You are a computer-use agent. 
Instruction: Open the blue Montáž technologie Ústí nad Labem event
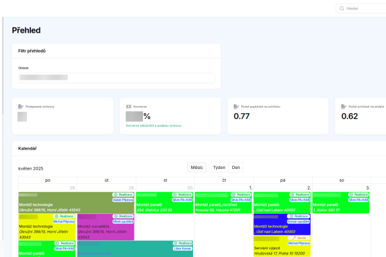(282, 224)
